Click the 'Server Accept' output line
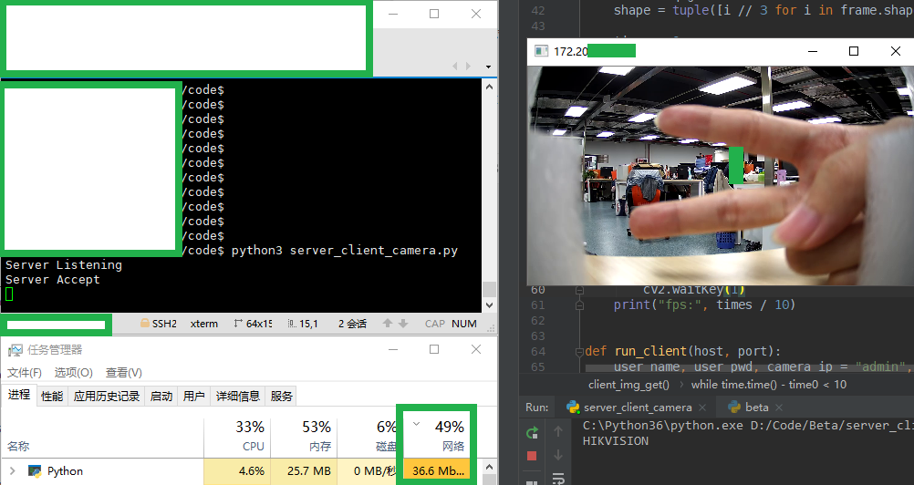 coord(53,280)
